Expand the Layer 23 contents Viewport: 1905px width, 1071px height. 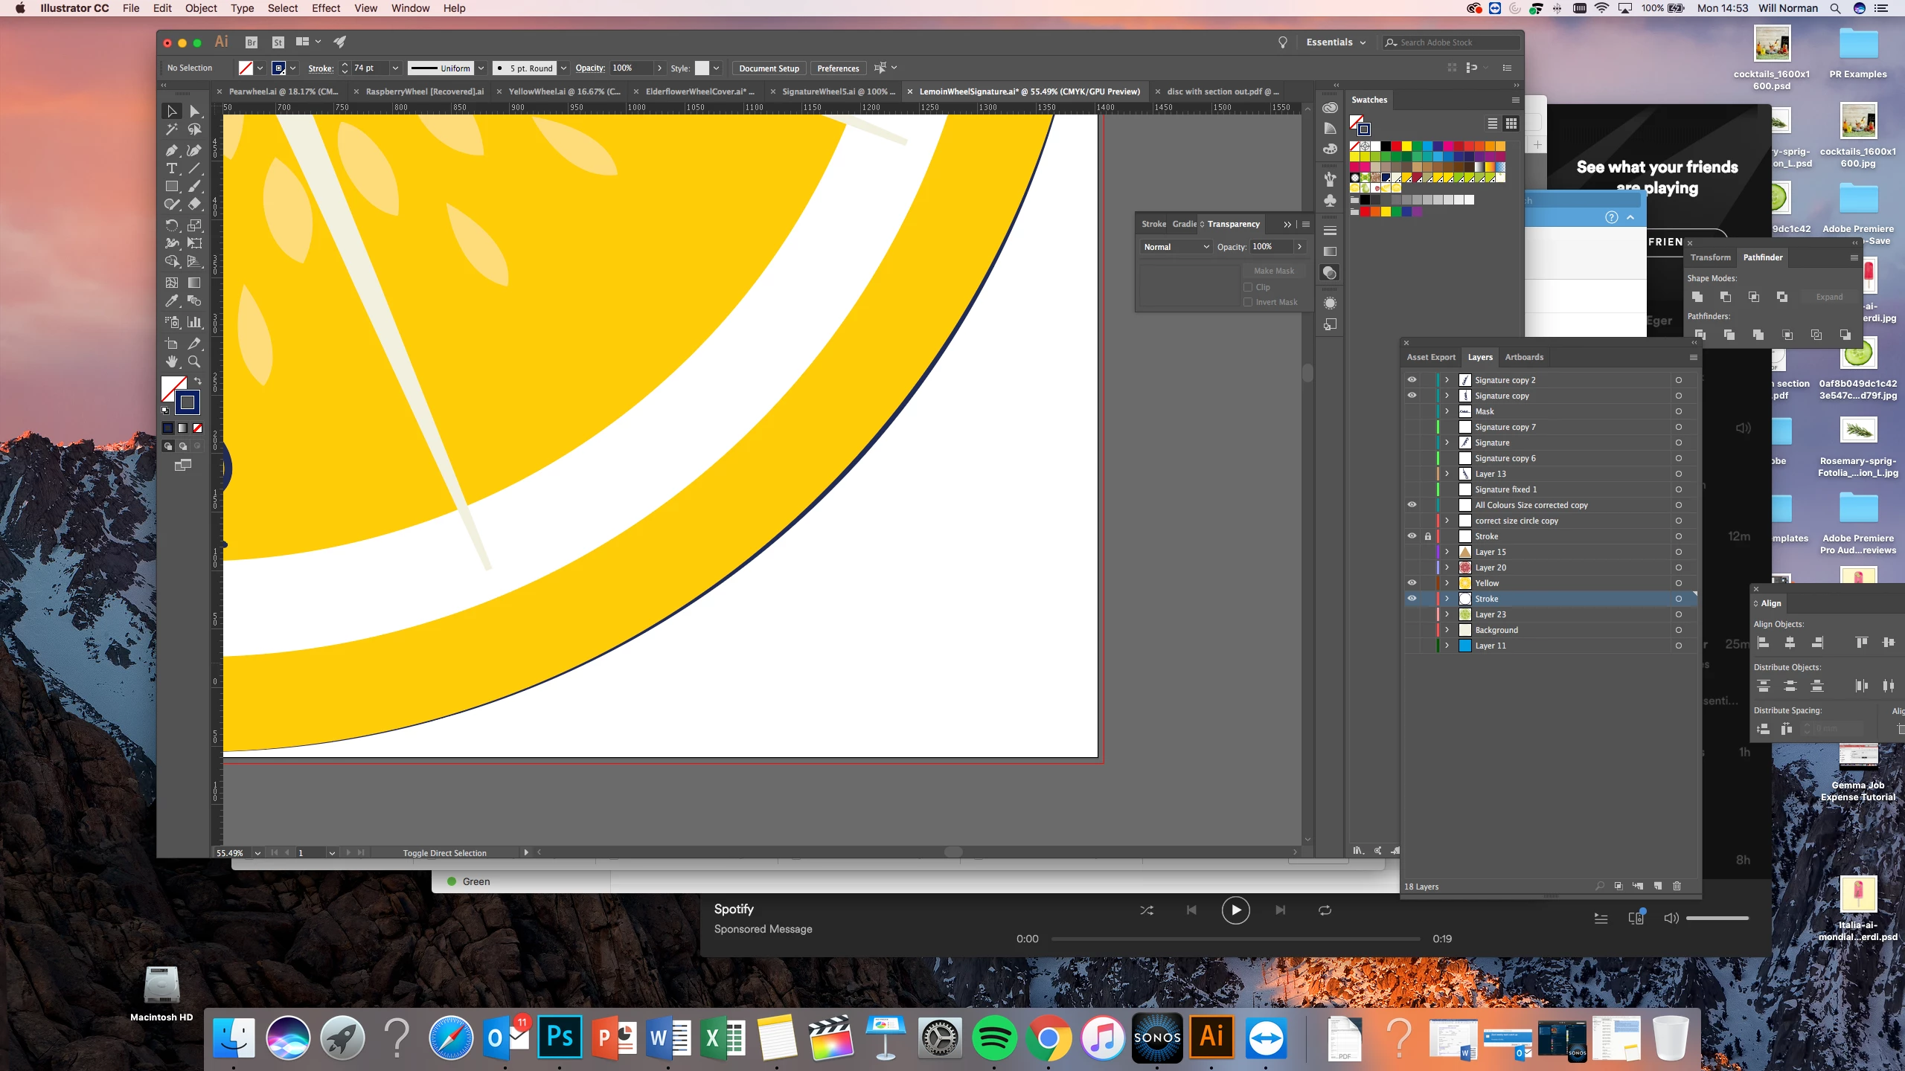coord(1447,614)
